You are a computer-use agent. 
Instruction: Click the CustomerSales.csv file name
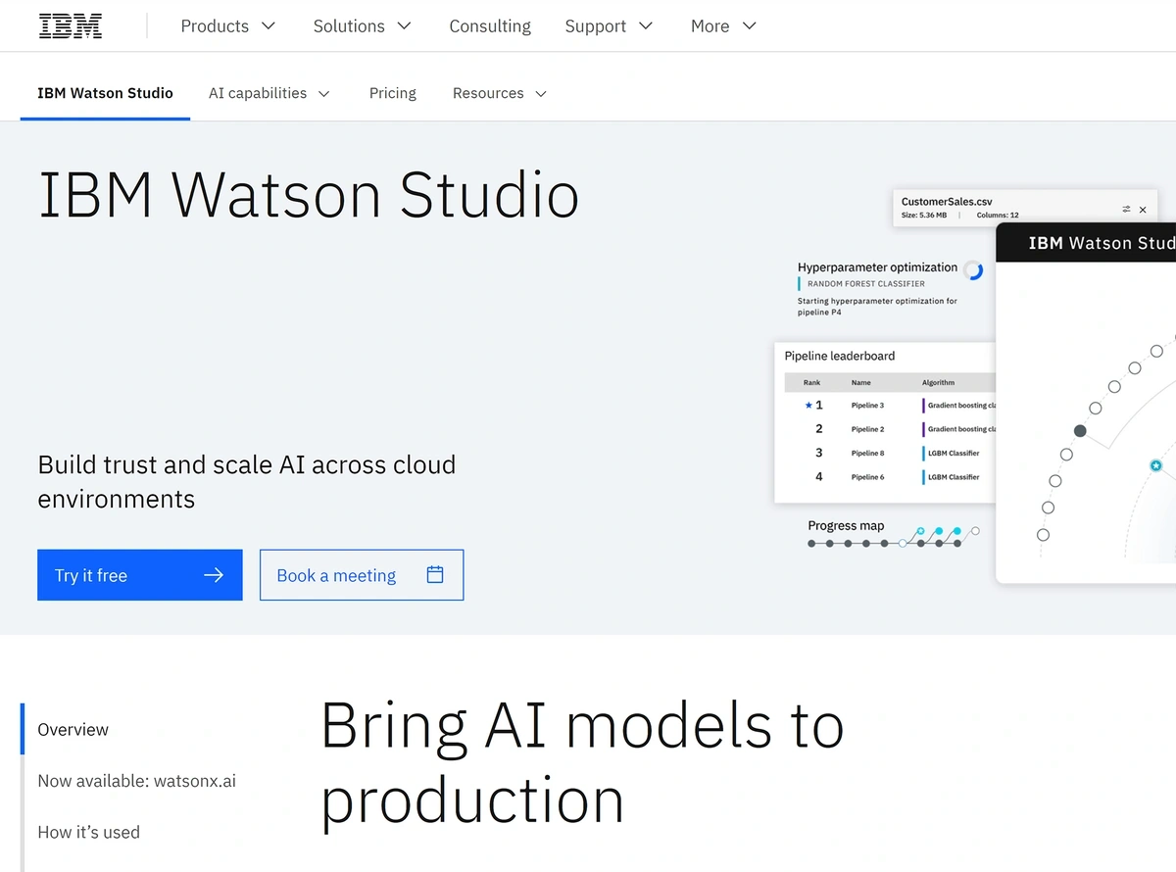947,202
